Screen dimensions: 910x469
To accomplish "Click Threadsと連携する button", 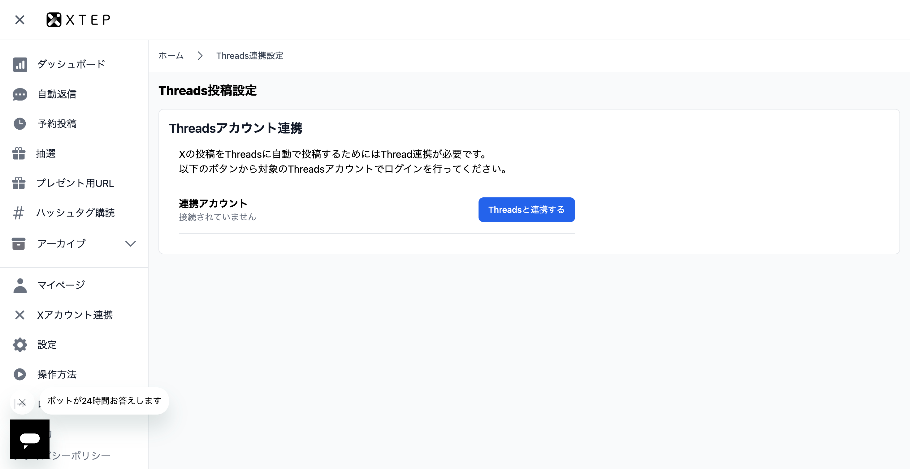I will (526, 210).
